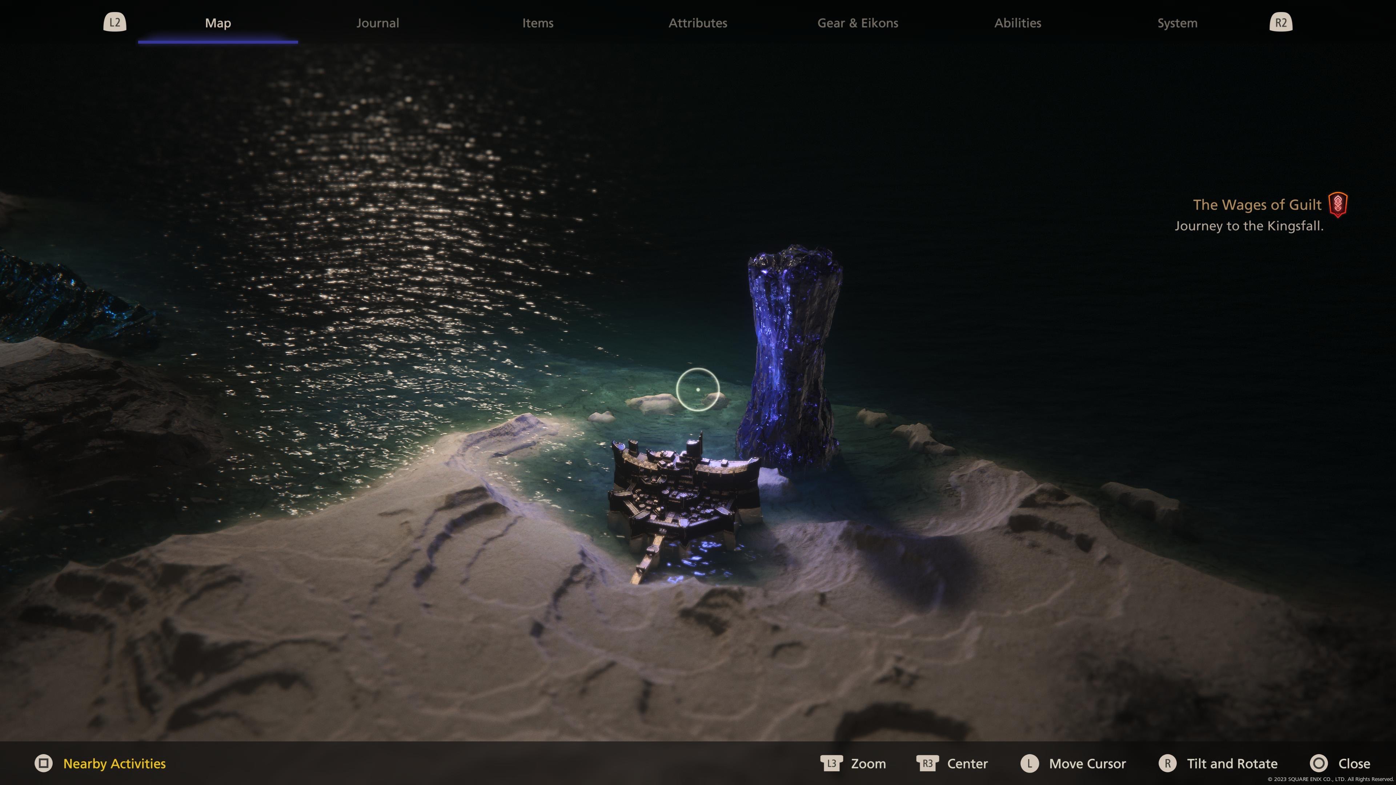Select the Abilities tab
This screenshot has height=785, width=1396.
1017,23
